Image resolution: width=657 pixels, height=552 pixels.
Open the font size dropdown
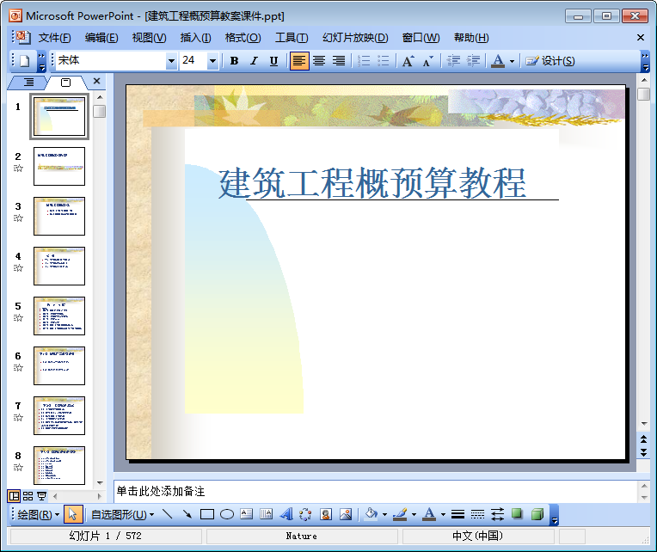[213, 61]
